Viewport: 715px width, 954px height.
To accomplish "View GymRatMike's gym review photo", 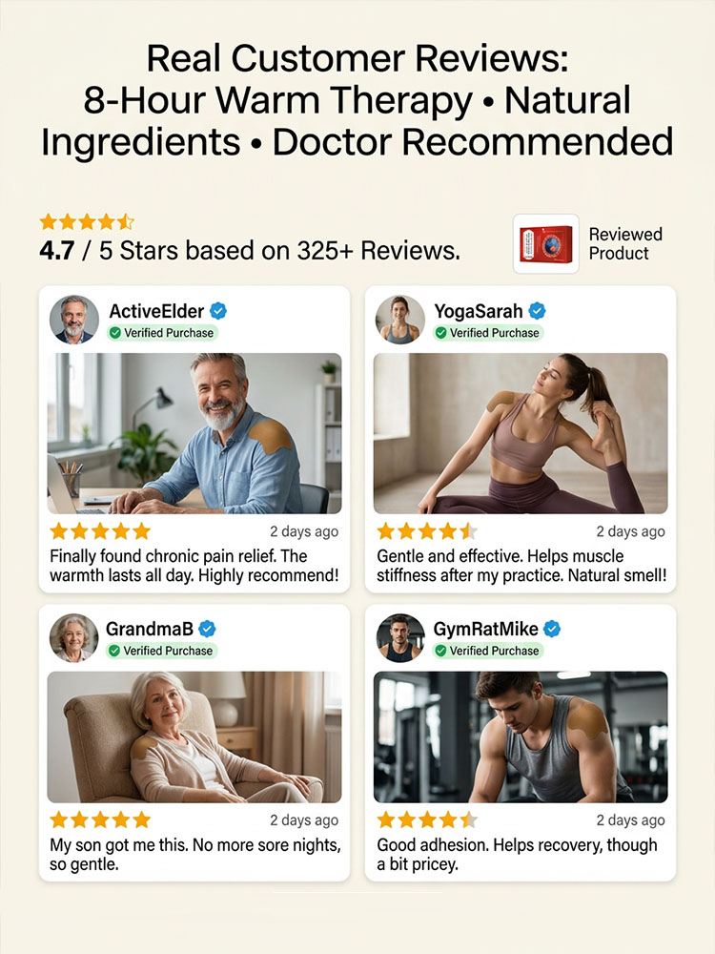I will pos(521,736).
